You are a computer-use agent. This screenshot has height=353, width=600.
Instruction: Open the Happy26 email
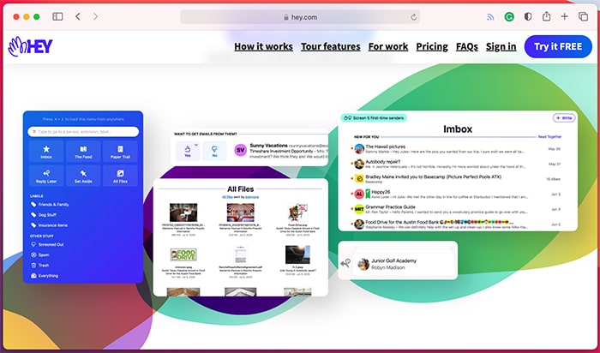pos(457,194)
